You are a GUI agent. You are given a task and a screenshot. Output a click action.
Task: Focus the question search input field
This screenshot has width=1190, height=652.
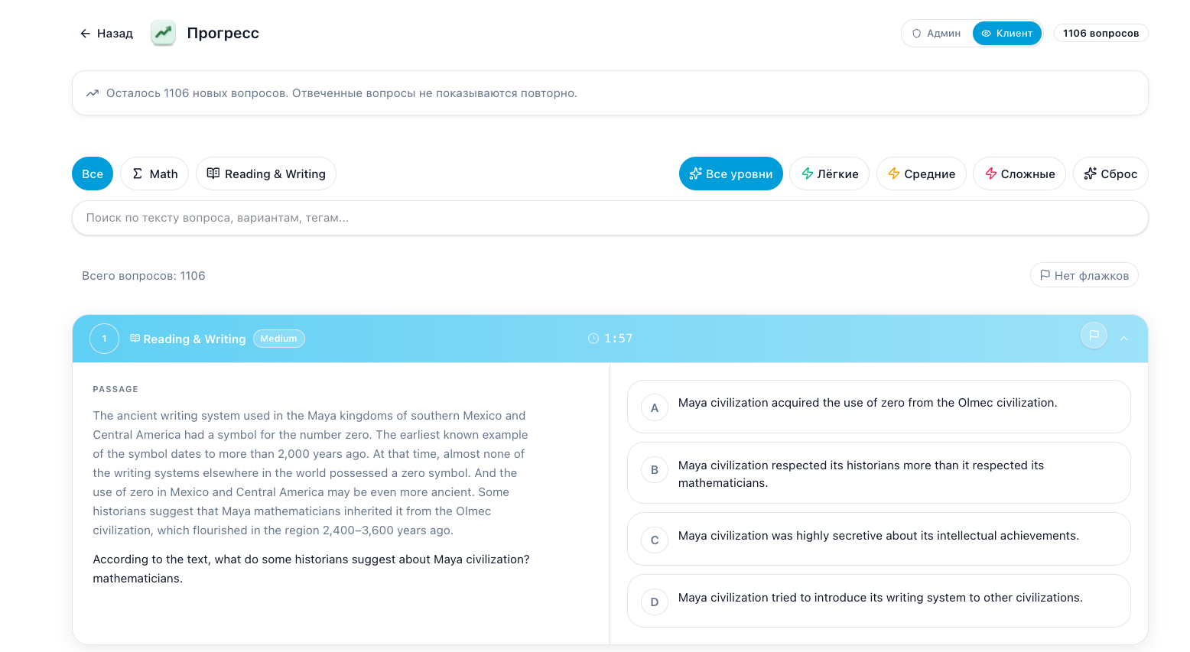click(610, 218)
